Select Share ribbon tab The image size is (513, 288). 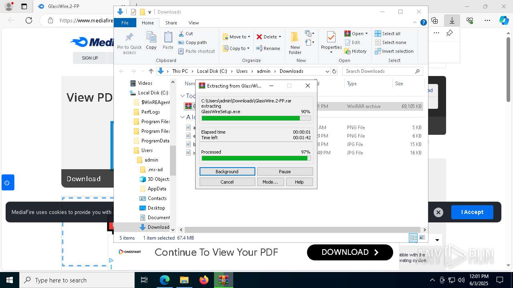point(171,23)
